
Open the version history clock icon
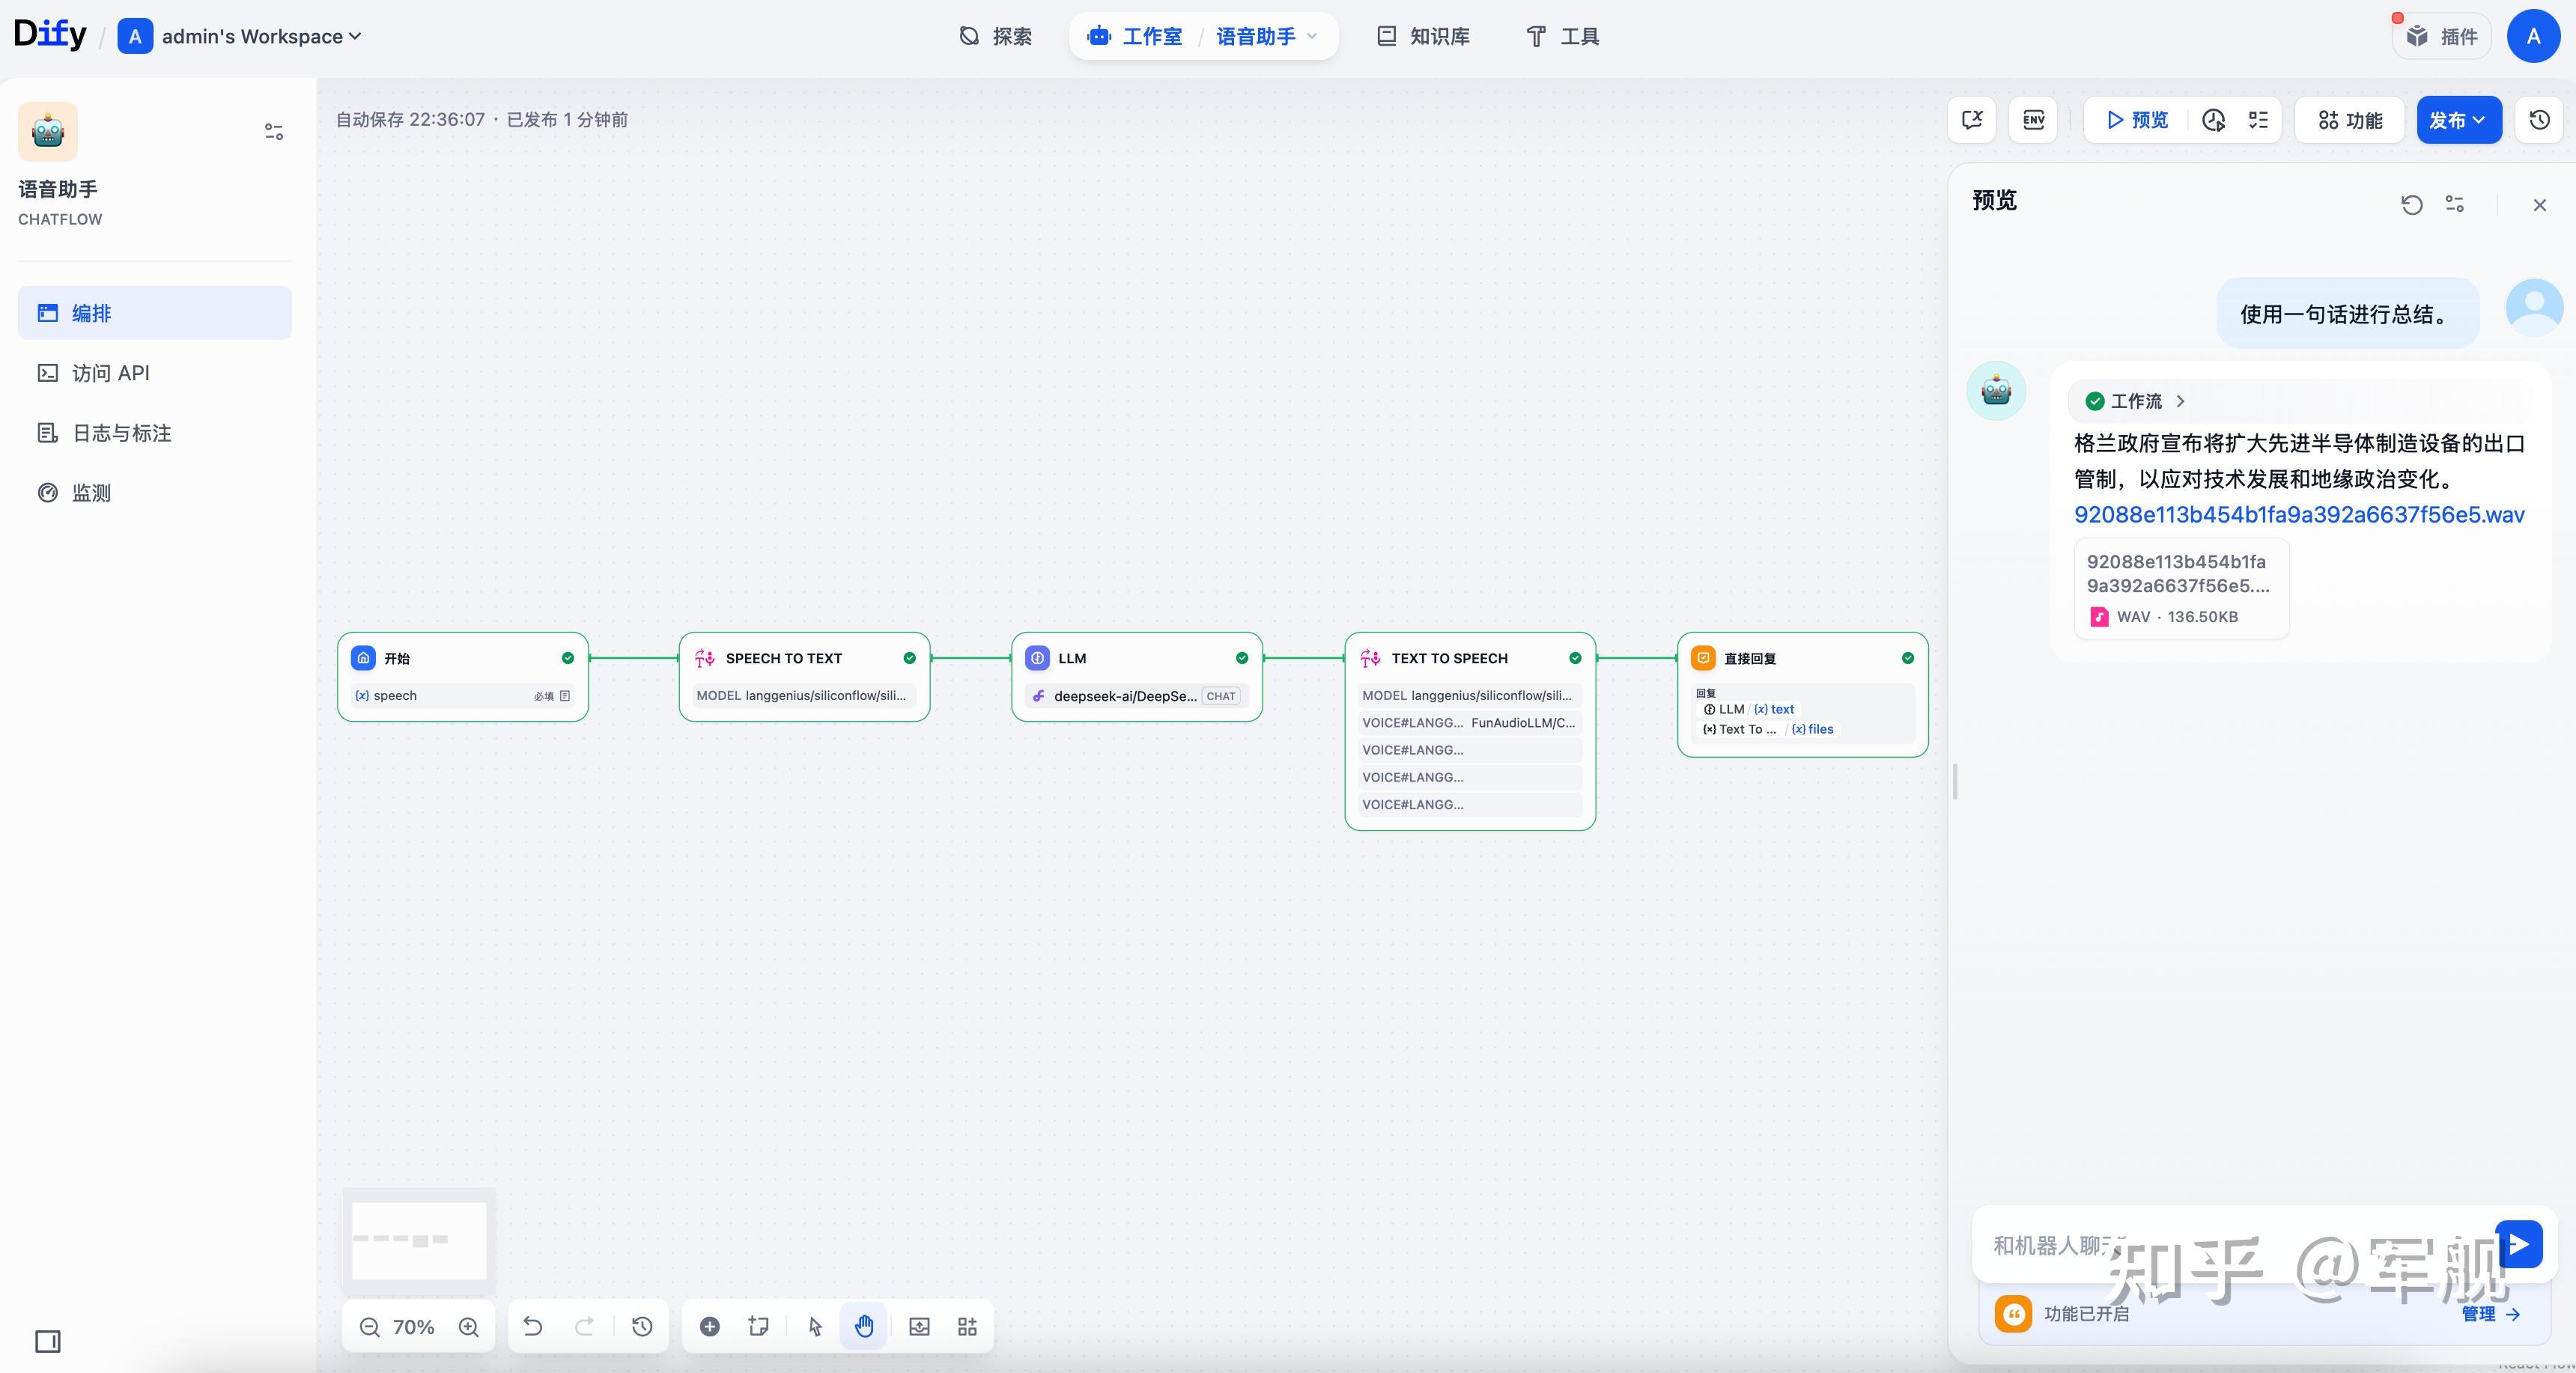pos(2539,120)
